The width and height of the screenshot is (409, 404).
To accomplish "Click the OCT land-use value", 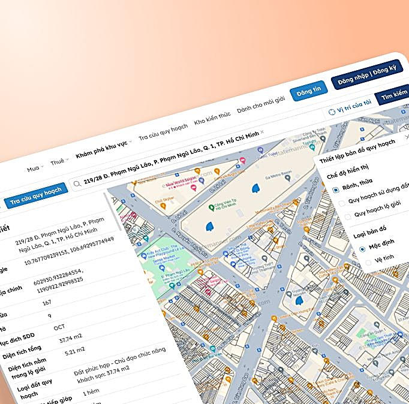I will [59, 327].
